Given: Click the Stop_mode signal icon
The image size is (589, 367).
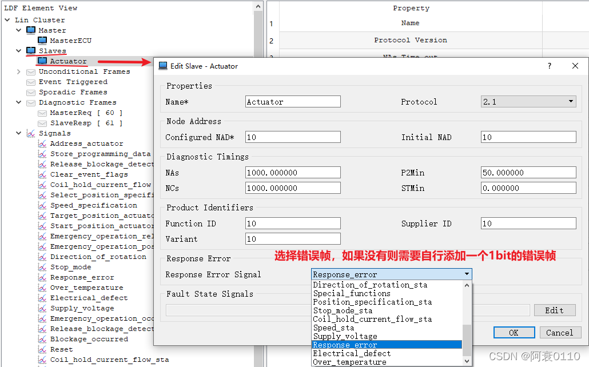Looking at the screenshot, I should pyautogui.click(x=42, y=267).
